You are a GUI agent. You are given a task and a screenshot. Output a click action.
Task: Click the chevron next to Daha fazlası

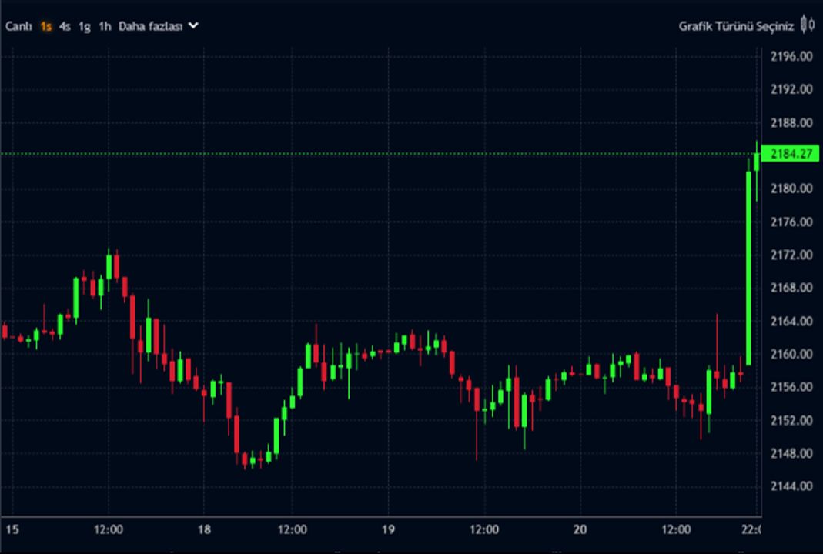193,25
